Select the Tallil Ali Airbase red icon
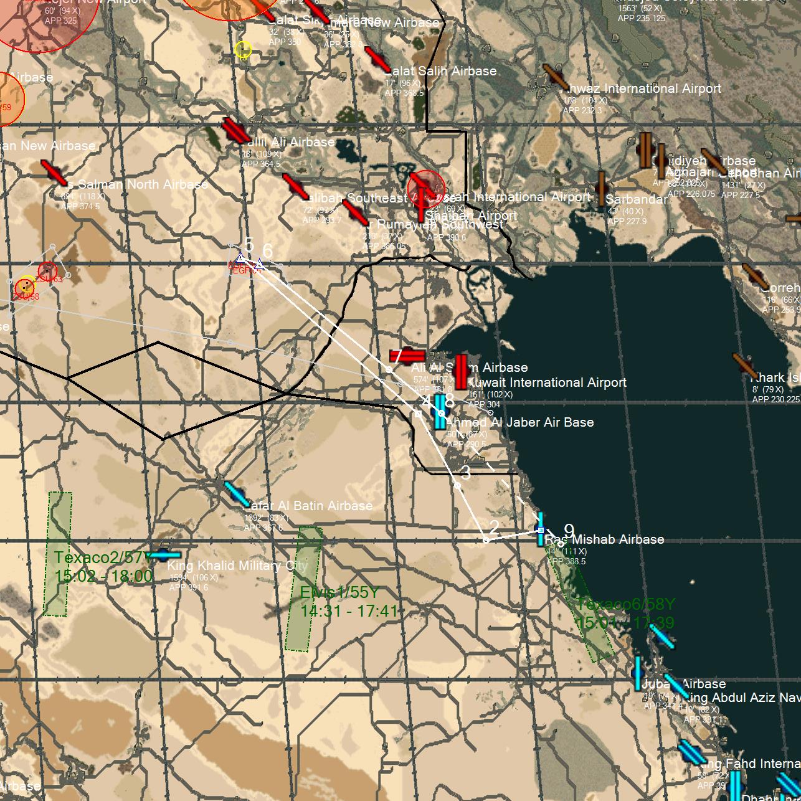 pyautogui.click(x=236, y=131)
